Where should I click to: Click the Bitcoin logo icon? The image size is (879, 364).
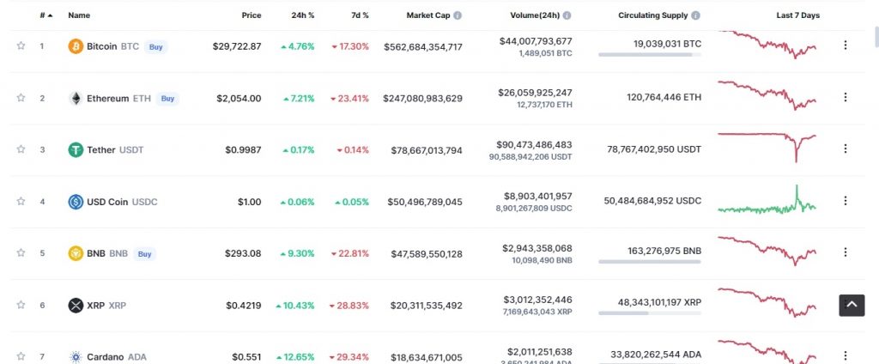coord(76,46)
